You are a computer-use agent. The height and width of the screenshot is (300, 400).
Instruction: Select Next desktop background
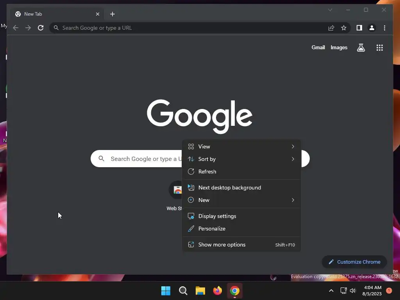pyautogui.click(x=241, y=187)
